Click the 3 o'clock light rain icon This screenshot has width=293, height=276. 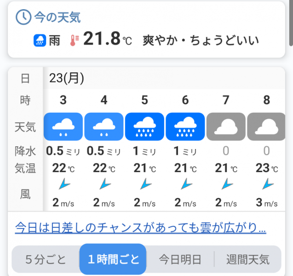[x=63, y=126]
